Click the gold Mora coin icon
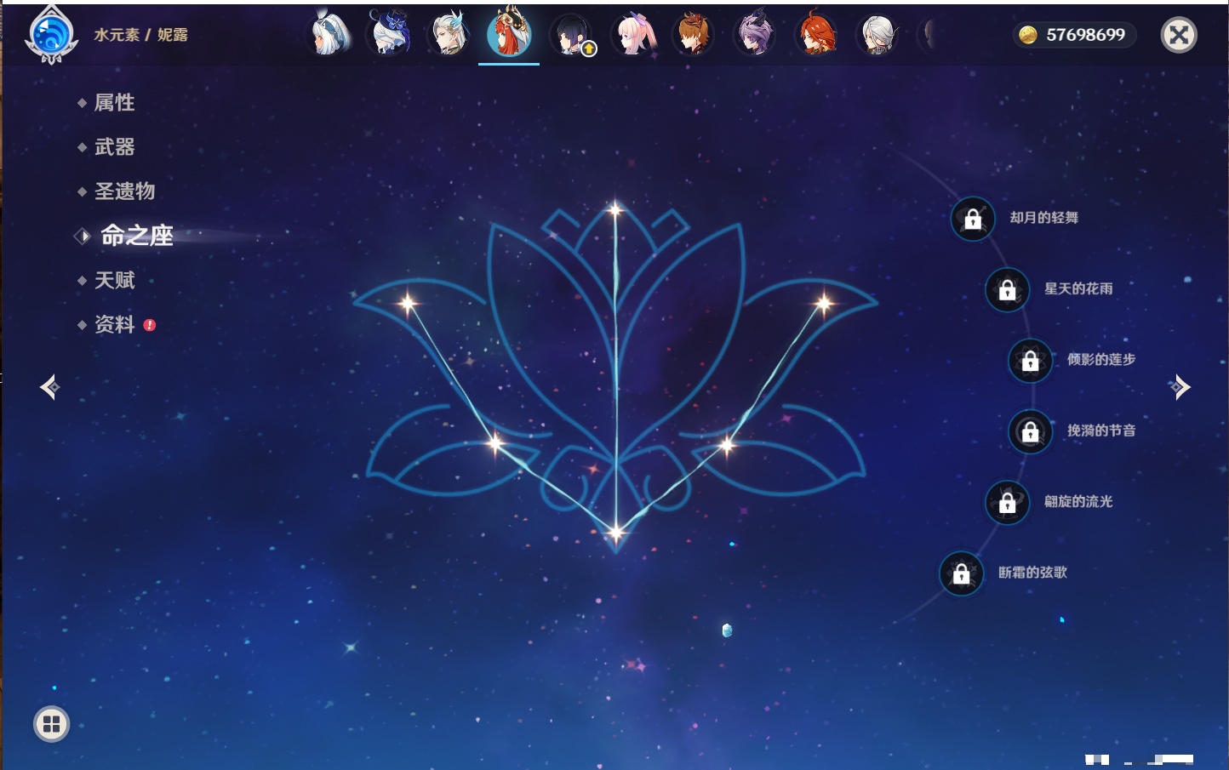Screen dimensions: 1229x770 click(x=1028, y=35)
